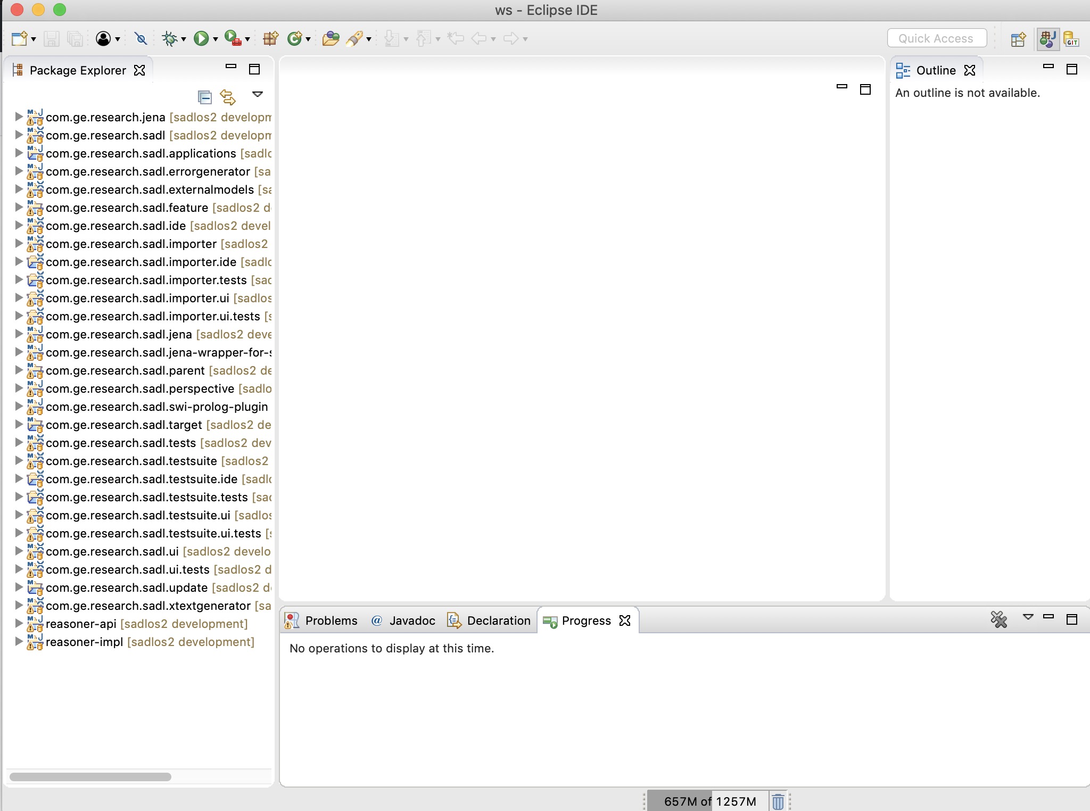Click Remove All Finished Operations icon
Image resolution: width=1090 pixels, height=811 pixels.
(998, 619)
